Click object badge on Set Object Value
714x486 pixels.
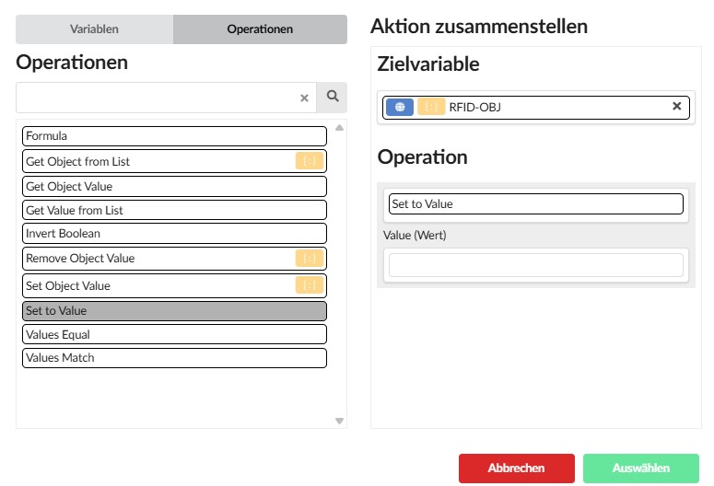click(309, 285)
